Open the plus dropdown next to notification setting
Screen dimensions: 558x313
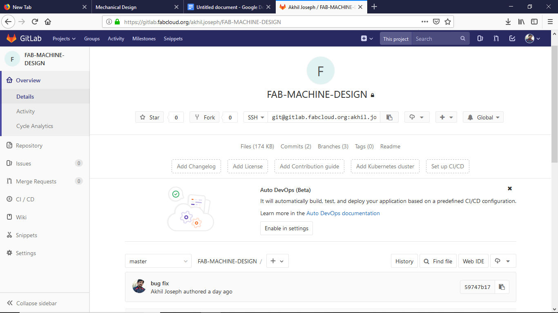click(x=446, y=117)
